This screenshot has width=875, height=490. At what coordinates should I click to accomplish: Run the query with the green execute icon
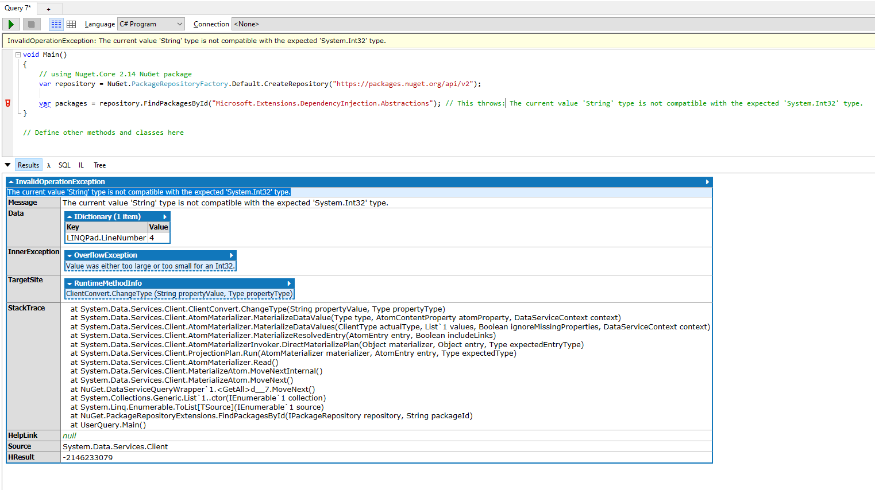10,24
